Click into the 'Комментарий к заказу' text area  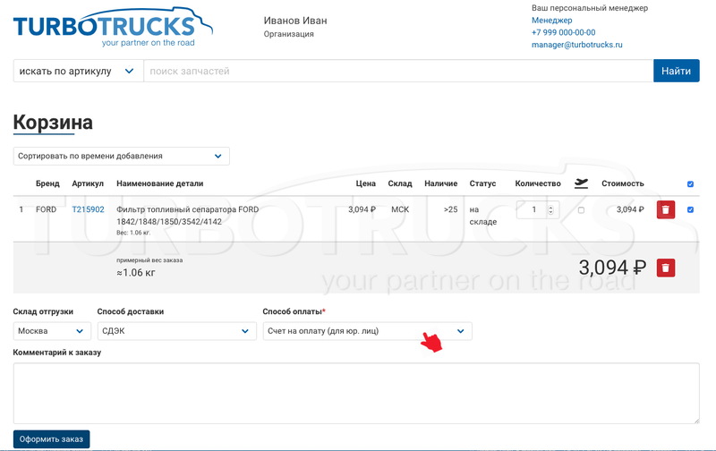tap(356, 394)
